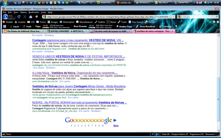Viewport: 221px width, 138px height.
Task: Open the Options dropdown with key icon
Action: [x=151, y=22]
